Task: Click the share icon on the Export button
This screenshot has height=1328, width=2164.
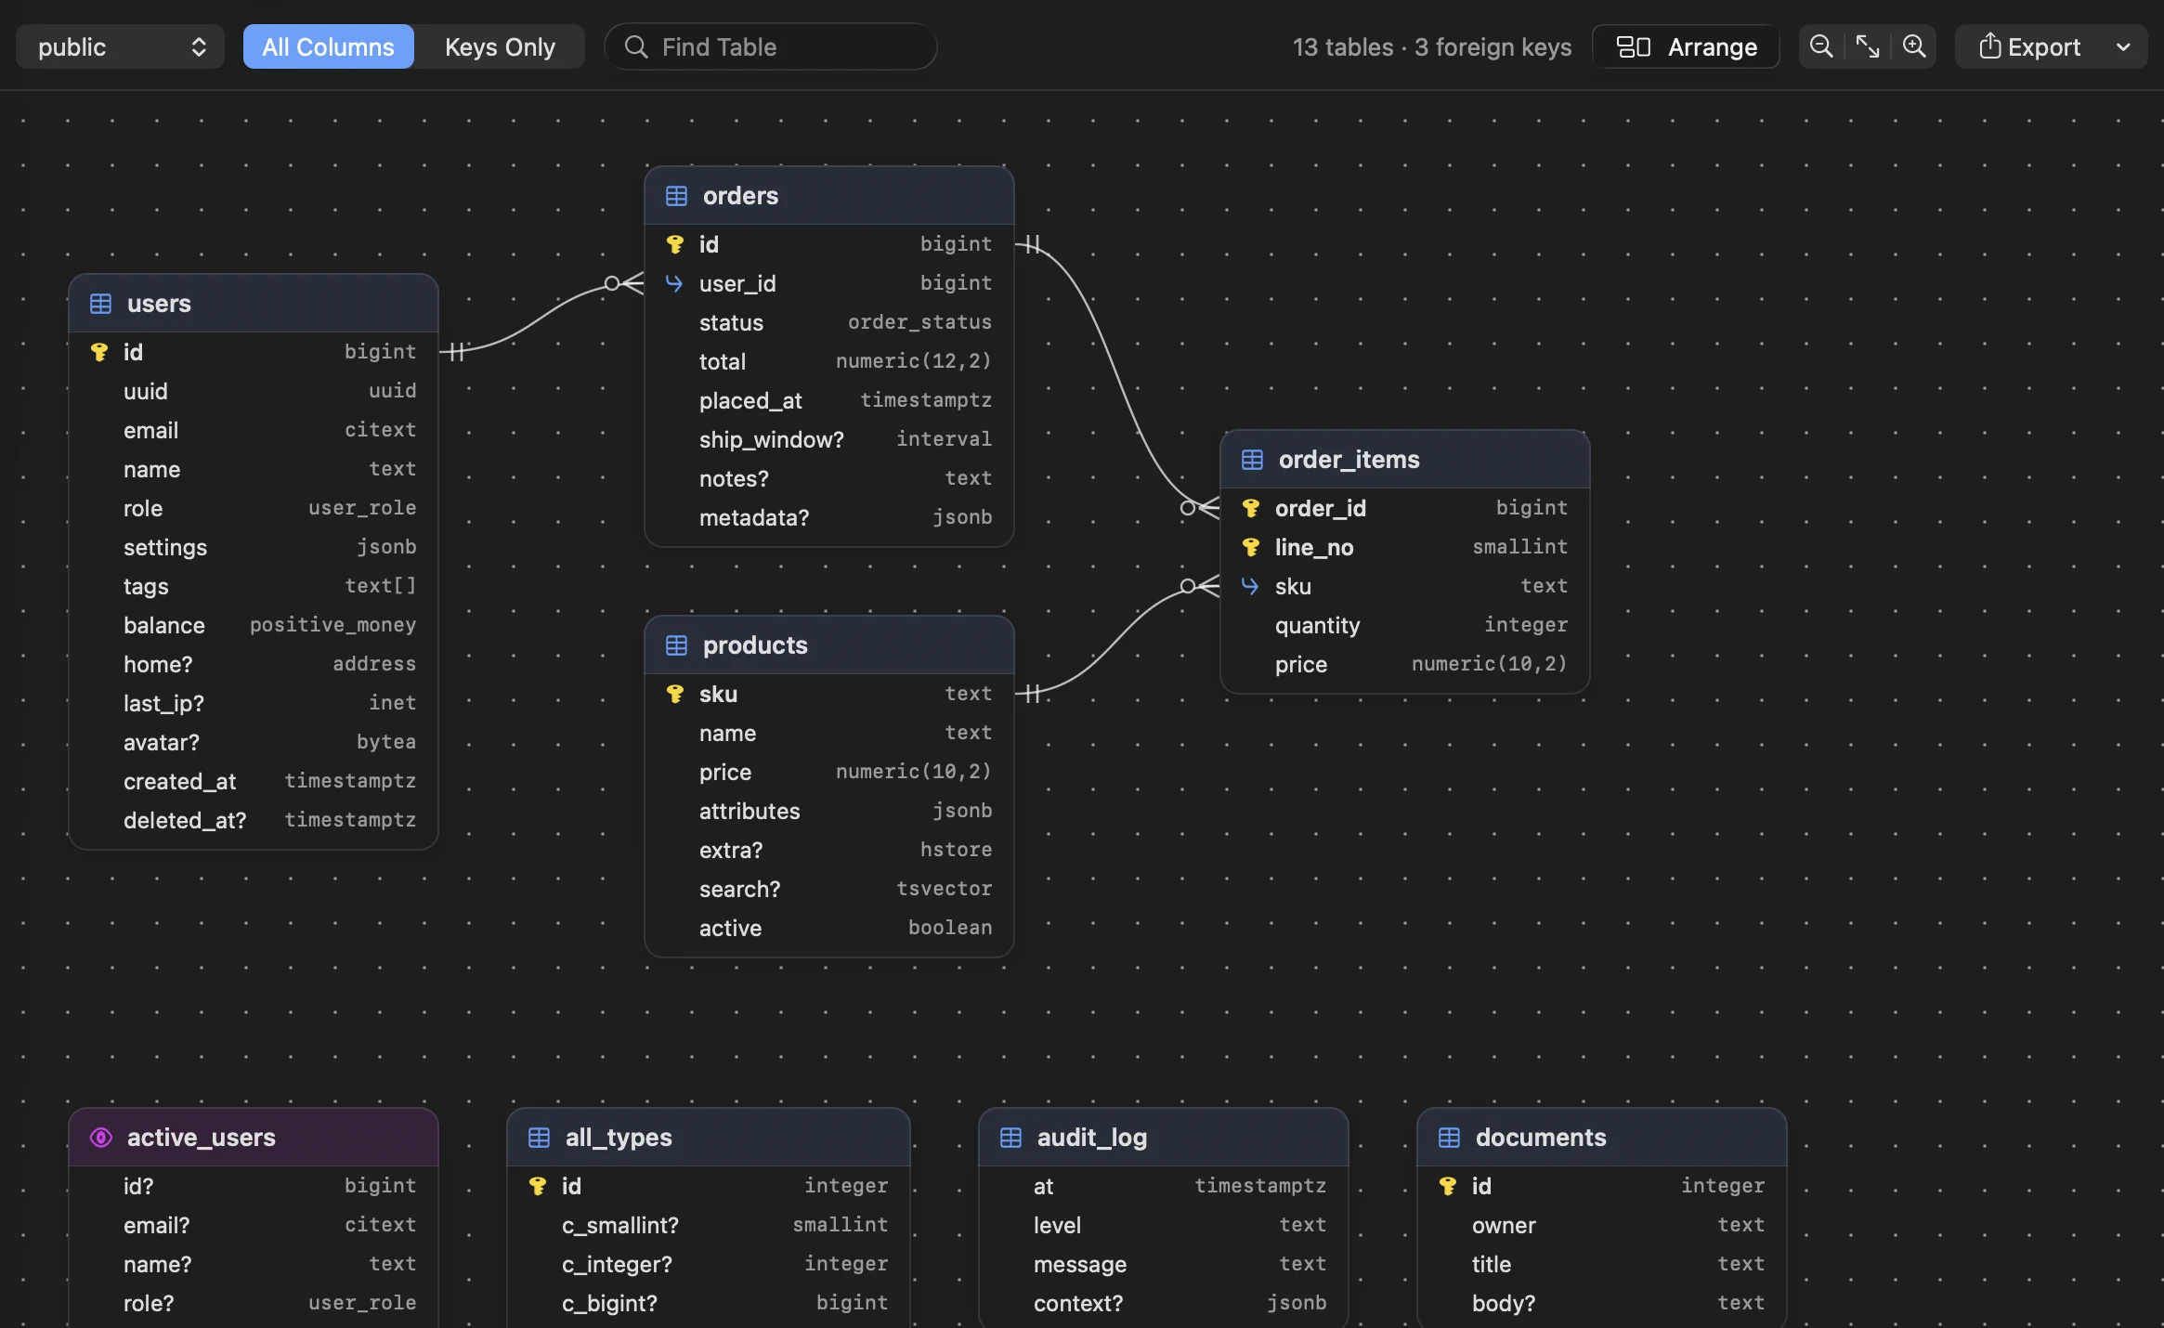Action: (x=1989, y=46)
